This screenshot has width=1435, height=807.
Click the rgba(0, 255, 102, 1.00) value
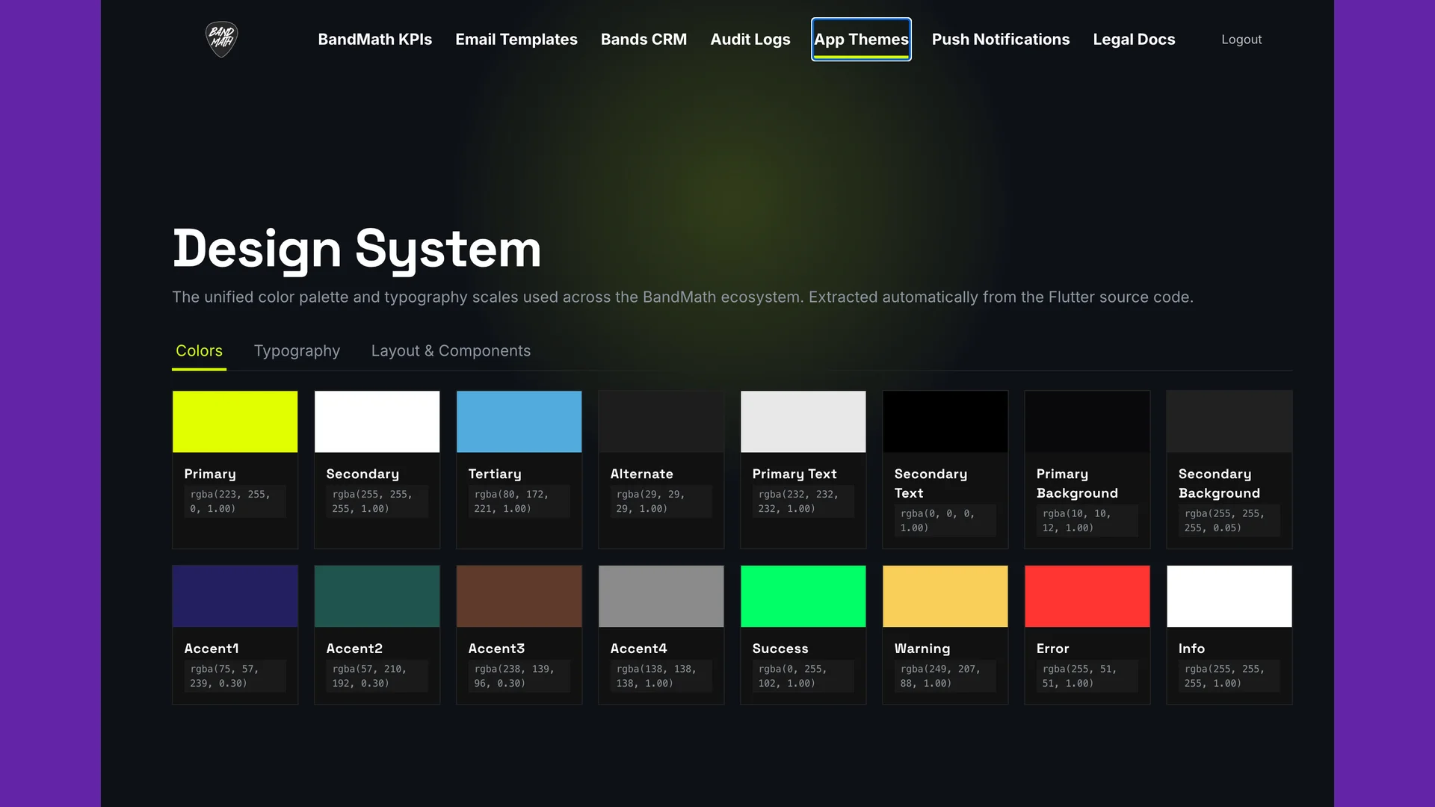pos(803,676)
